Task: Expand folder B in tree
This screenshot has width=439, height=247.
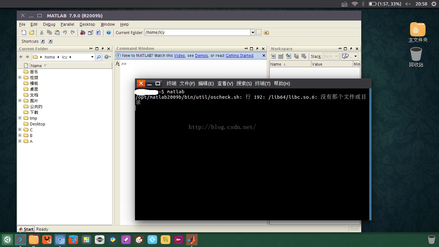Action: click(x=20, y=135)
